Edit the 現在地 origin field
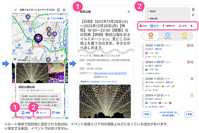 pos(167,11)
